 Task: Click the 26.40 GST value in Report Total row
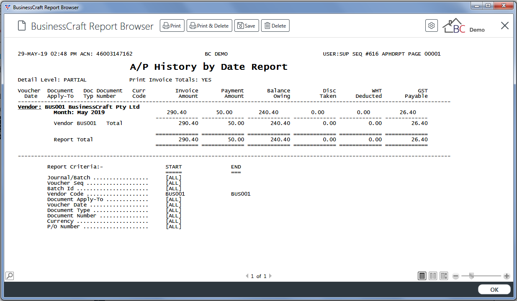click(x=419, y=140)
